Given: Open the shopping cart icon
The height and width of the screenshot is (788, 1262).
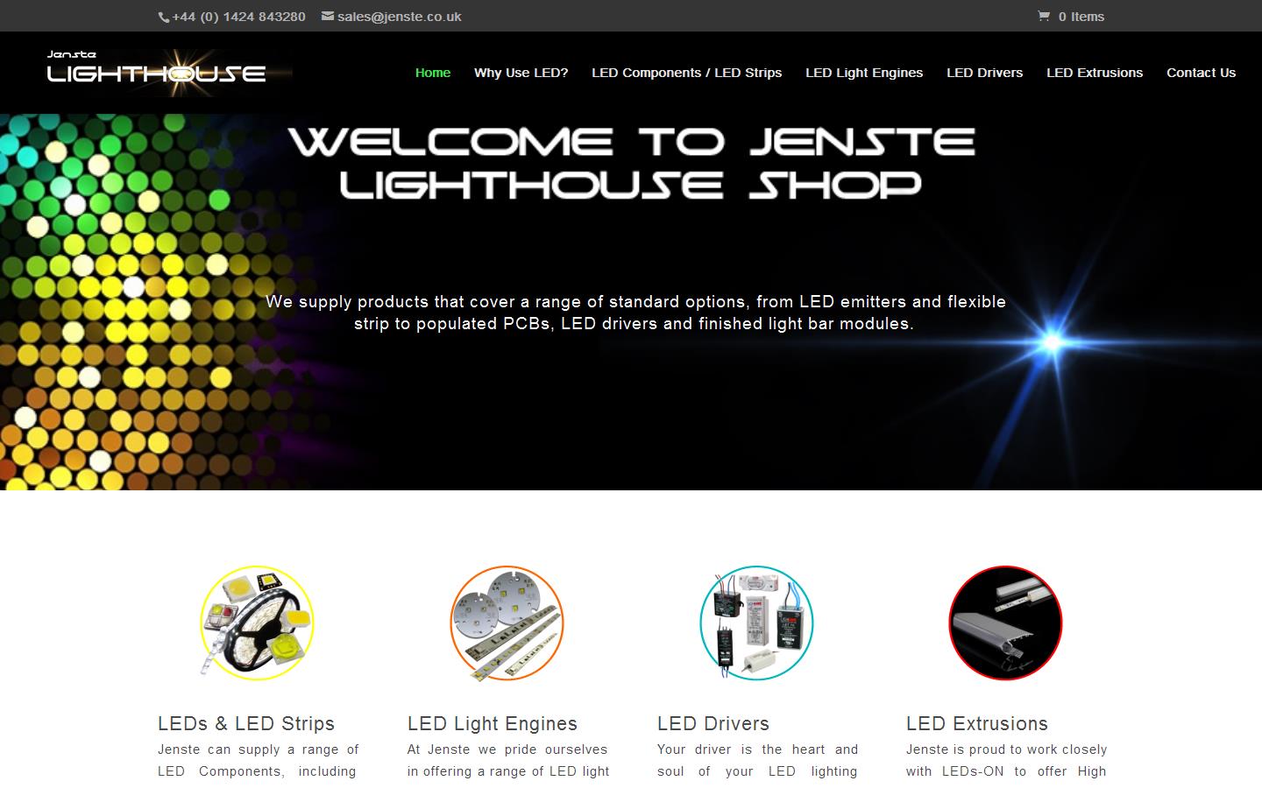Looking at the screenshot, I should (1044, 16).
